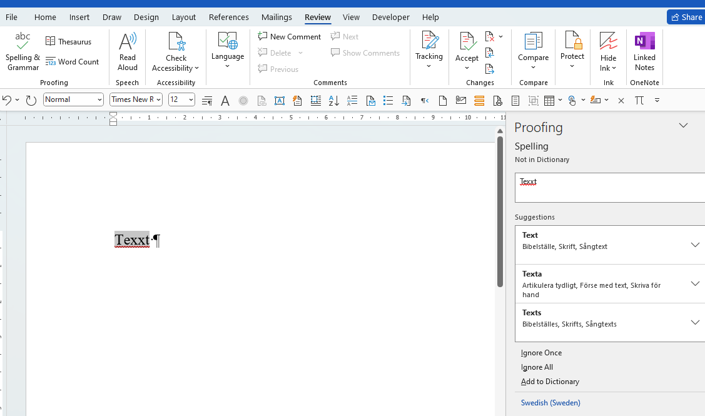
Task: Click the blank new document icon
Action: coord(443,100)
